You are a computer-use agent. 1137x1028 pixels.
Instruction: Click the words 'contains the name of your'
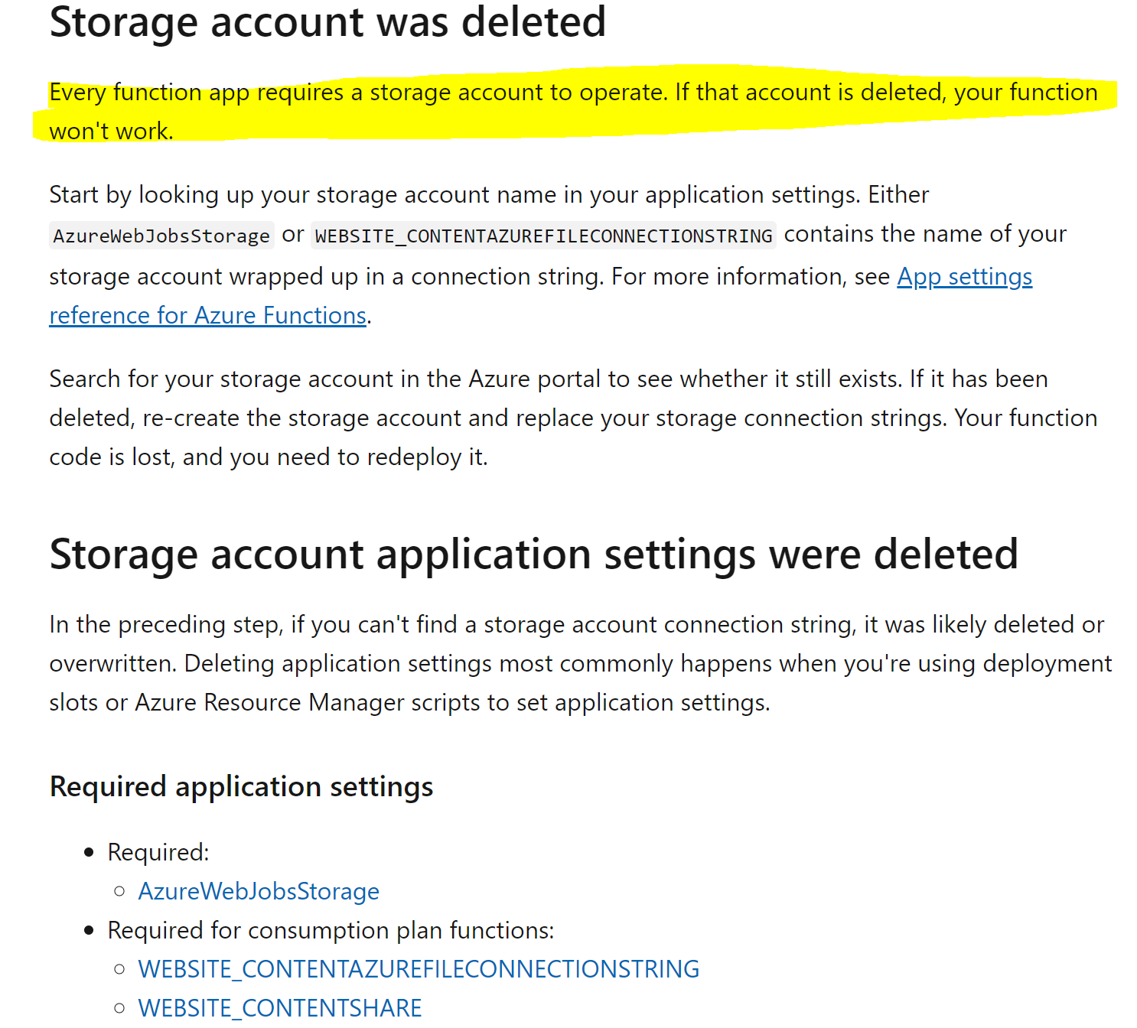tap(925, 234)
